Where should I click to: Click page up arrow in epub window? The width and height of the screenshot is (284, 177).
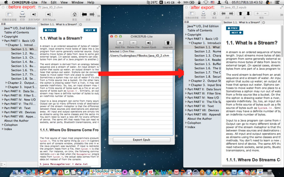tap(240, 13)
